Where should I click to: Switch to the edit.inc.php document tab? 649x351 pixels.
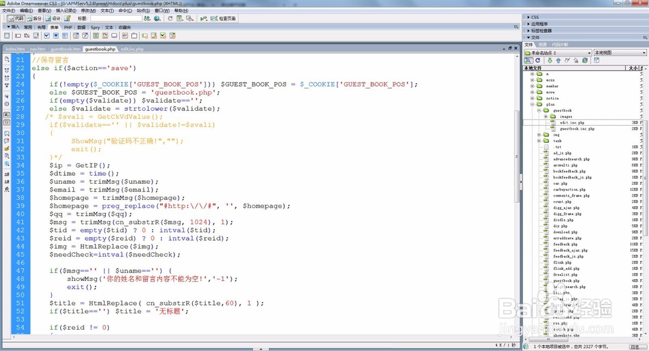point(132,49)
